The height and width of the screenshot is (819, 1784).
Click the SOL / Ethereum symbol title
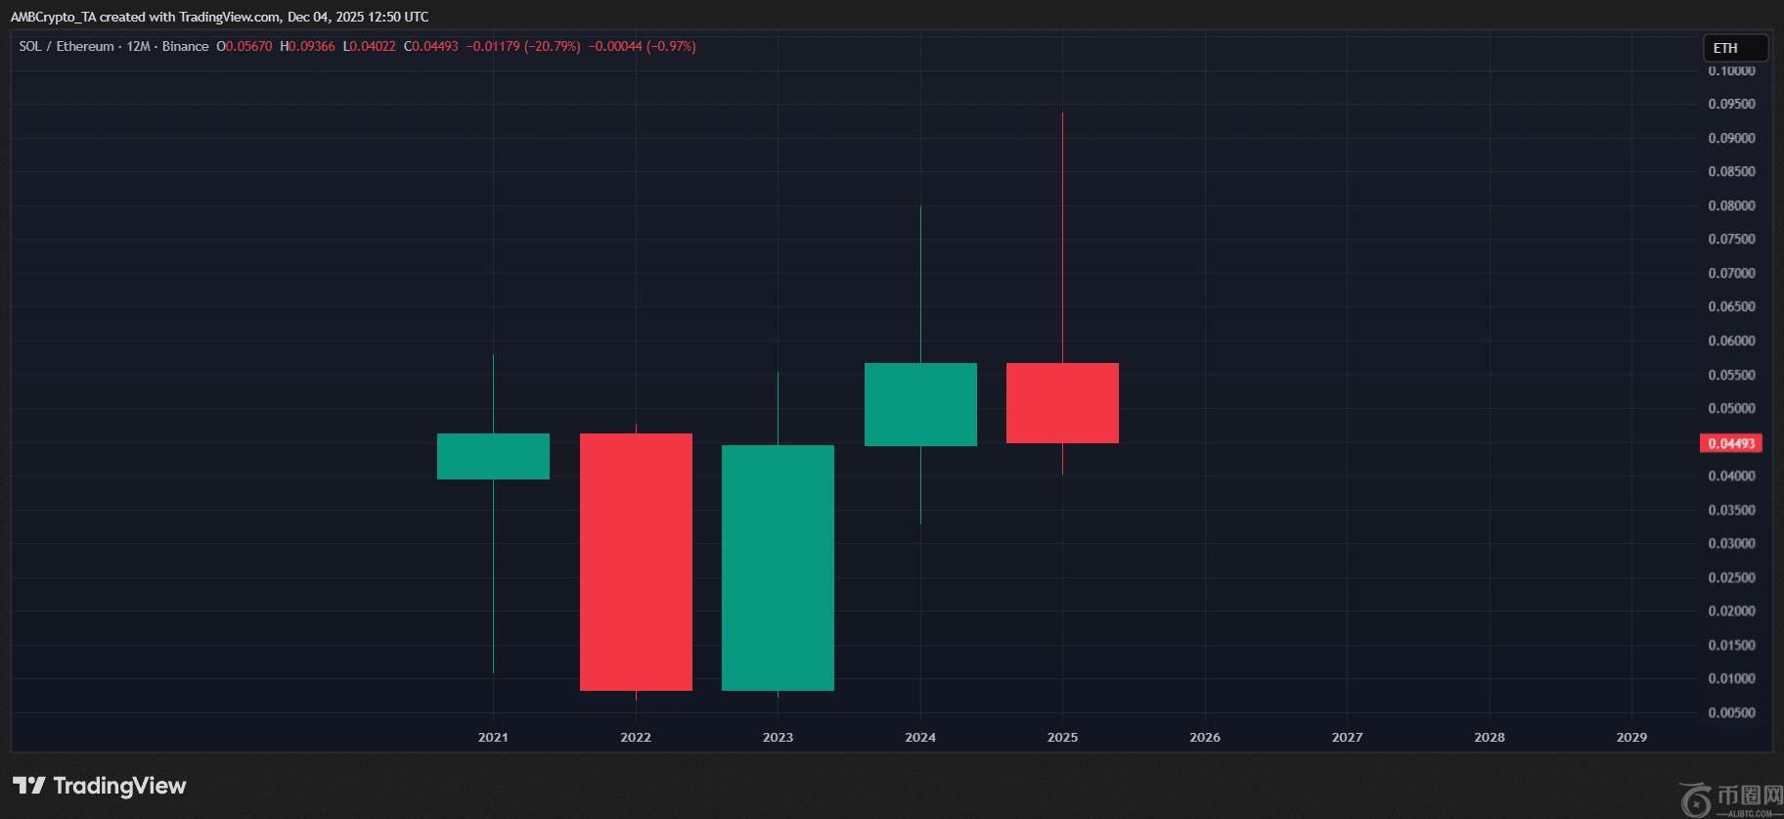click(66, 46)
